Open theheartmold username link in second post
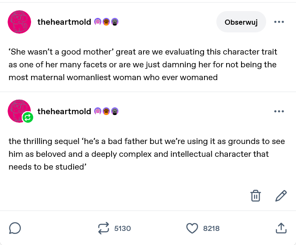The width and height of the screenshot is (296, 245). 64,111
